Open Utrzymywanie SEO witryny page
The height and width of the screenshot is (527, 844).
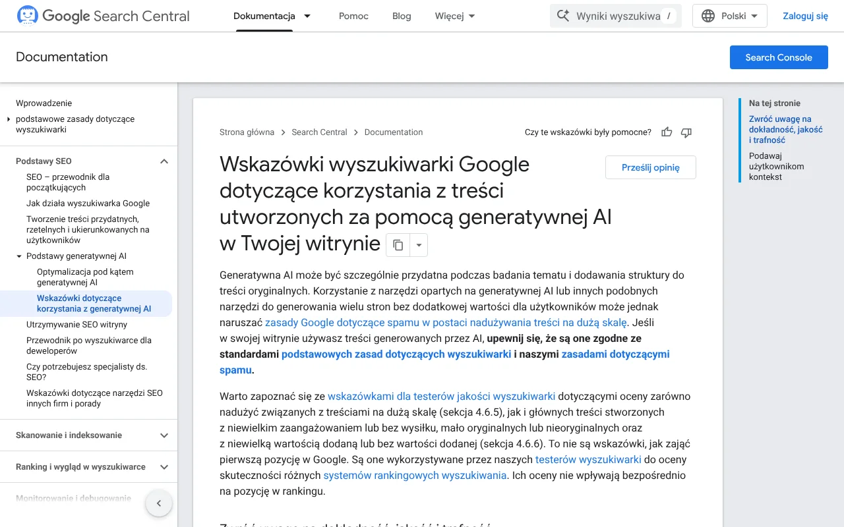77,325
